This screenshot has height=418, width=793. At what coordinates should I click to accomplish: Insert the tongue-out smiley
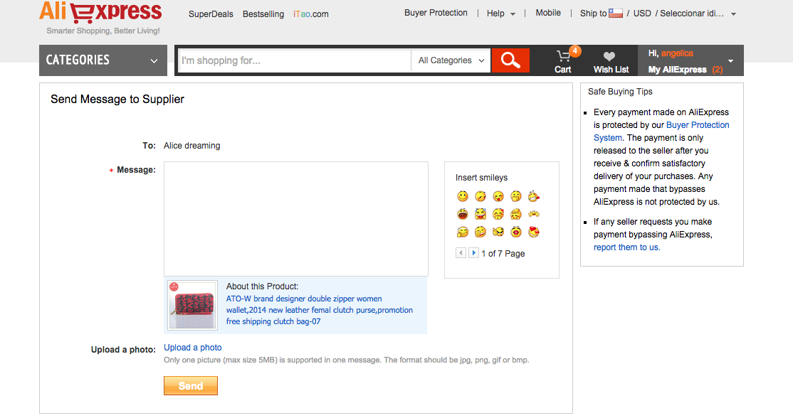[x=498, y=196]
